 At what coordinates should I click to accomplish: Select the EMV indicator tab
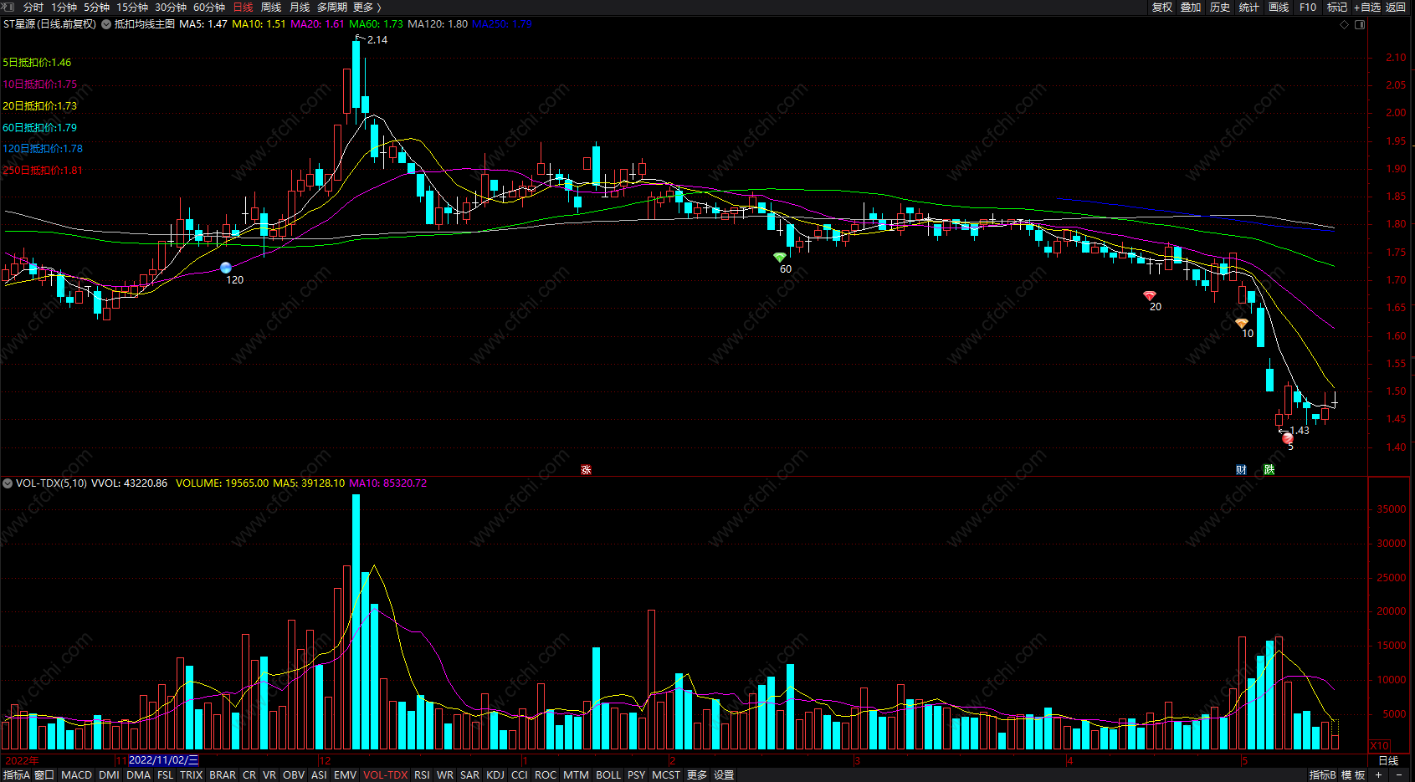point(345,775)
